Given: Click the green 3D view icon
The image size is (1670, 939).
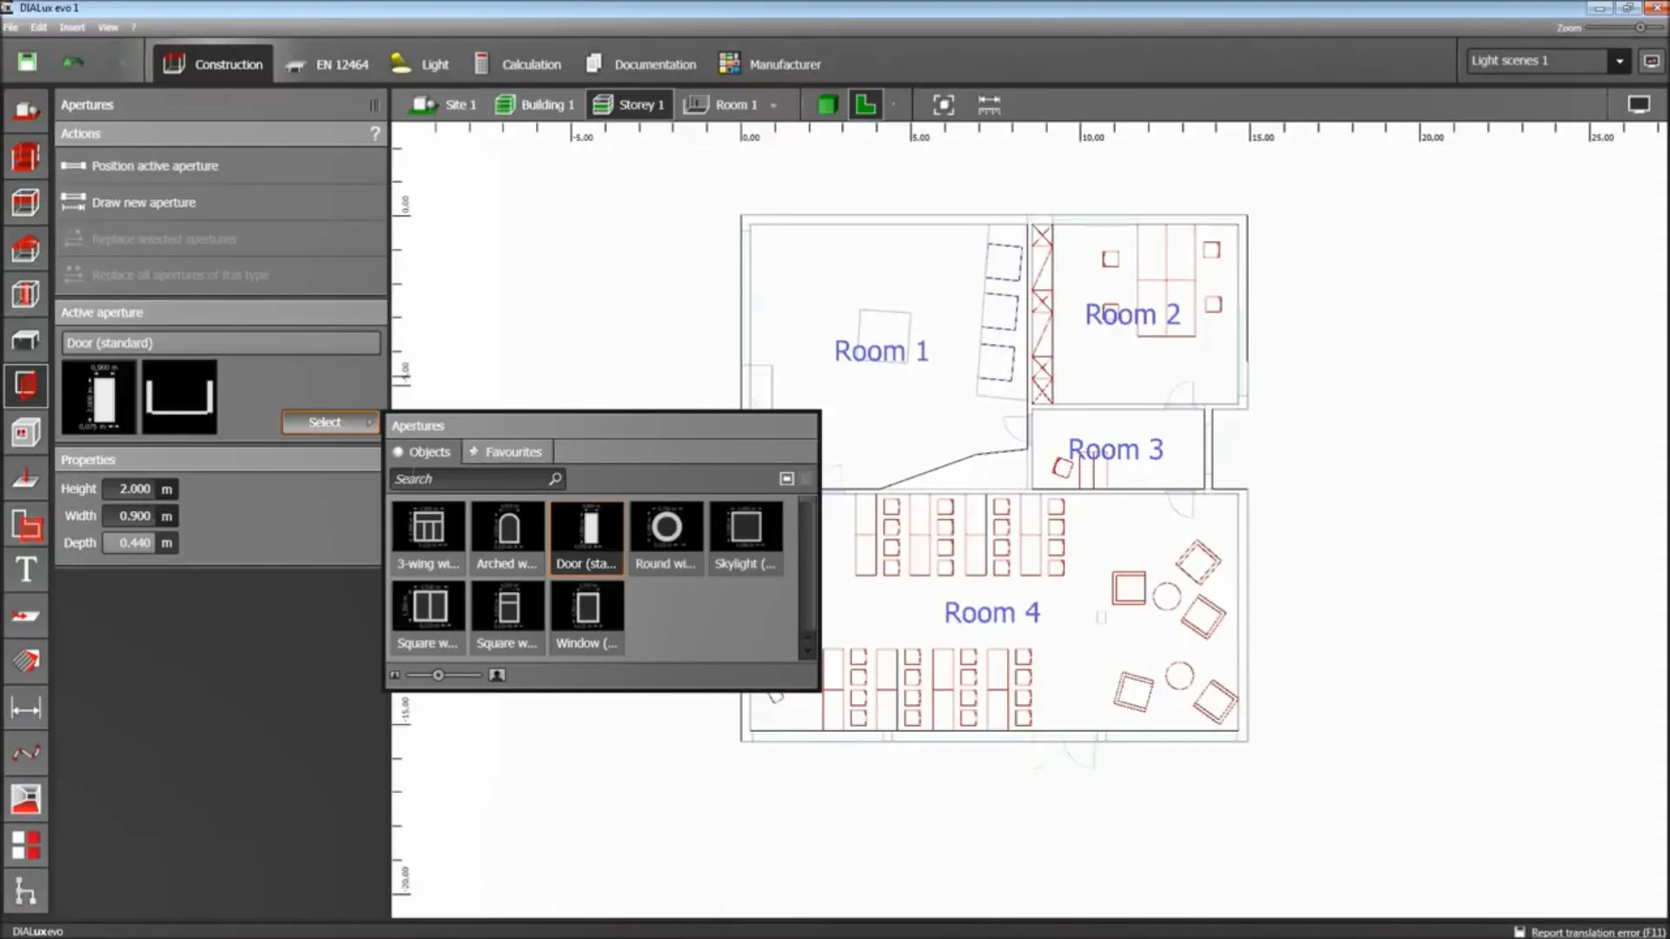Looking at the screenshot, I should [827, 105].
